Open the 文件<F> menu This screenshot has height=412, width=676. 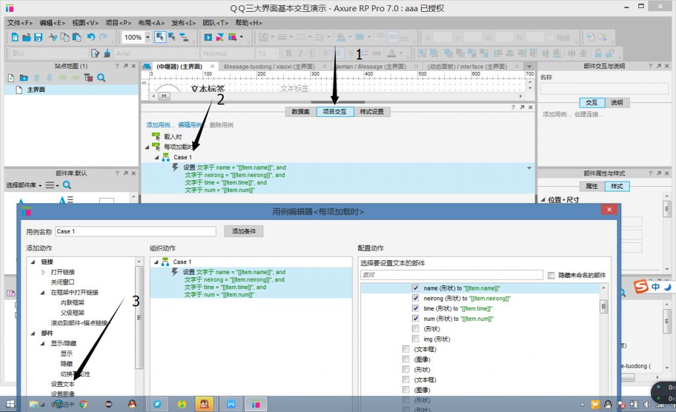20,23
